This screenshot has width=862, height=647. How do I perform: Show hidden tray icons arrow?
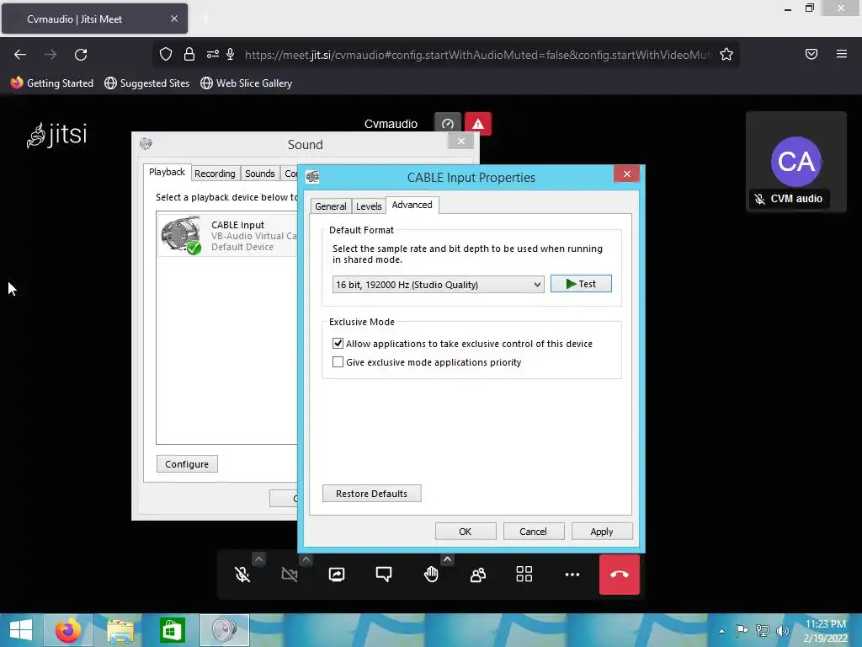[721, 631]
